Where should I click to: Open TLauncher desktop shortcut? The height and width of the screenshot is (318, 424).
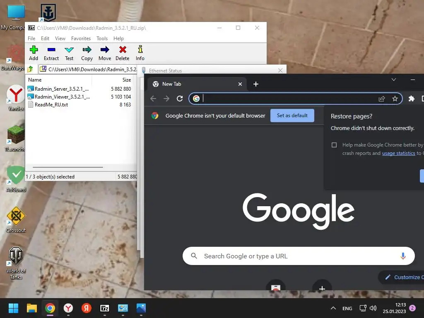pos(15,138)
